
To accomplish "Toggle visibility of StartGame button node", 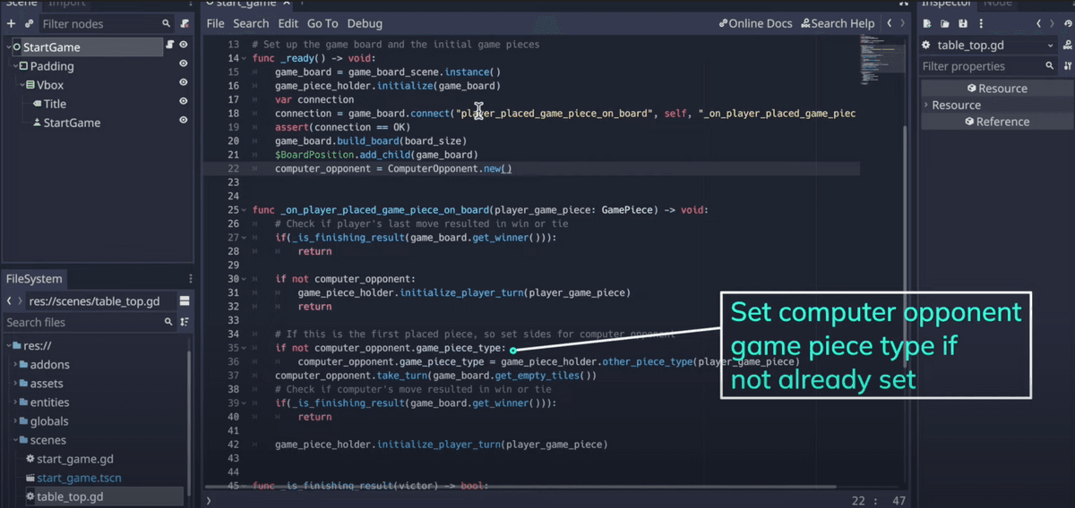I will [x=184, y=120].
